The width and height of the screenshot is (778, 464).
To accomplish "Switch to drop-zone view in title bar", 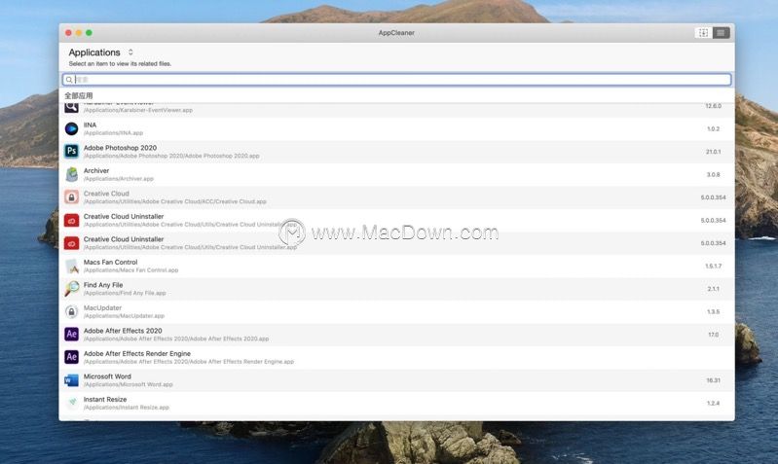I will tap(703, 33).
